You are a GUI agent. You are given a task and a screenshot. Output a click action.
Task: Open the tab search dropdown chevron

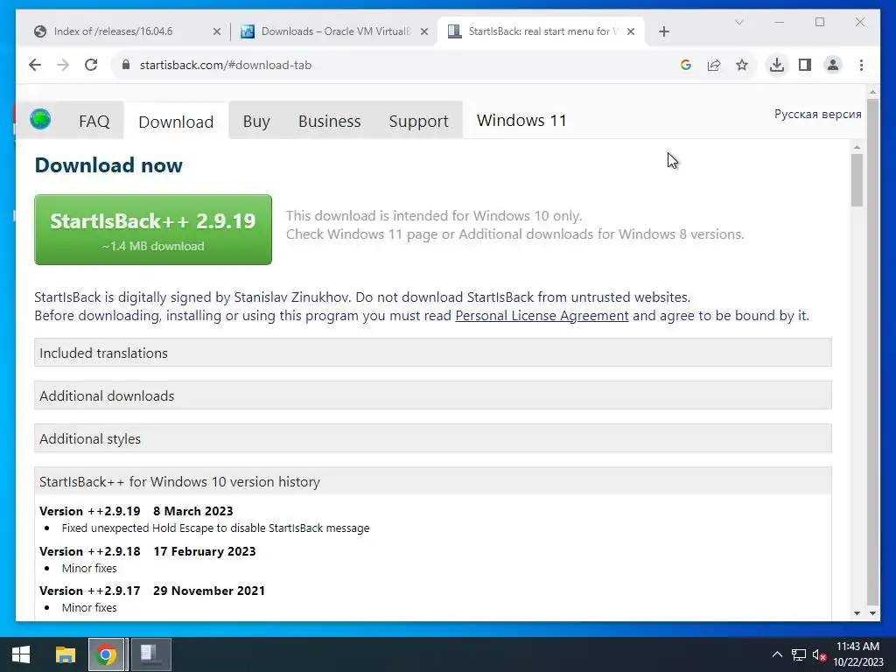pos(738,22)
